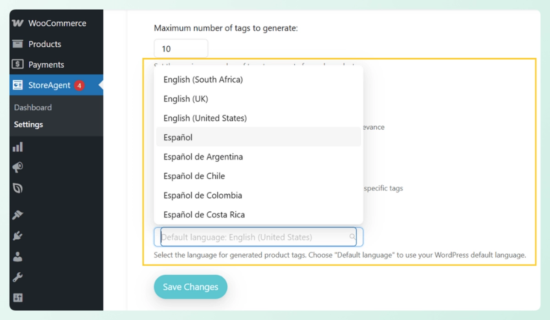Open the Tools wrench icon
The image size is (550, 320).
[18, 277]
